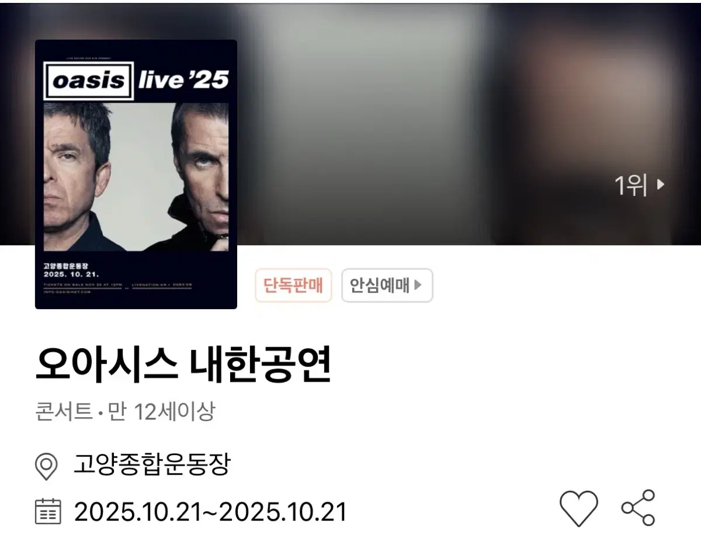Click the 2025.10.21~2025.10.21 date range
The width and height of the screenshot is (701, 551).
click(210, 512)
